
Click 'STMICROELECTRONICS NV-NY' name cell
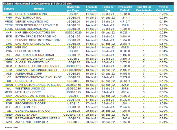tap(37, 66)
